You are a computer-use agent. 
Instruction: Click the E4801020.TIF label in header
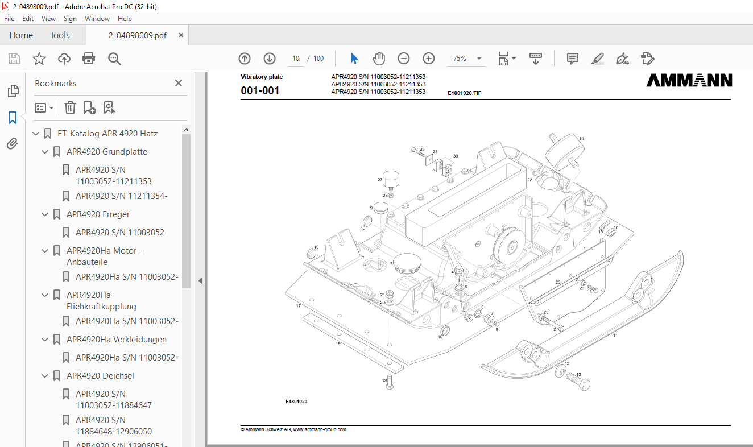click(x=464, y=92)
